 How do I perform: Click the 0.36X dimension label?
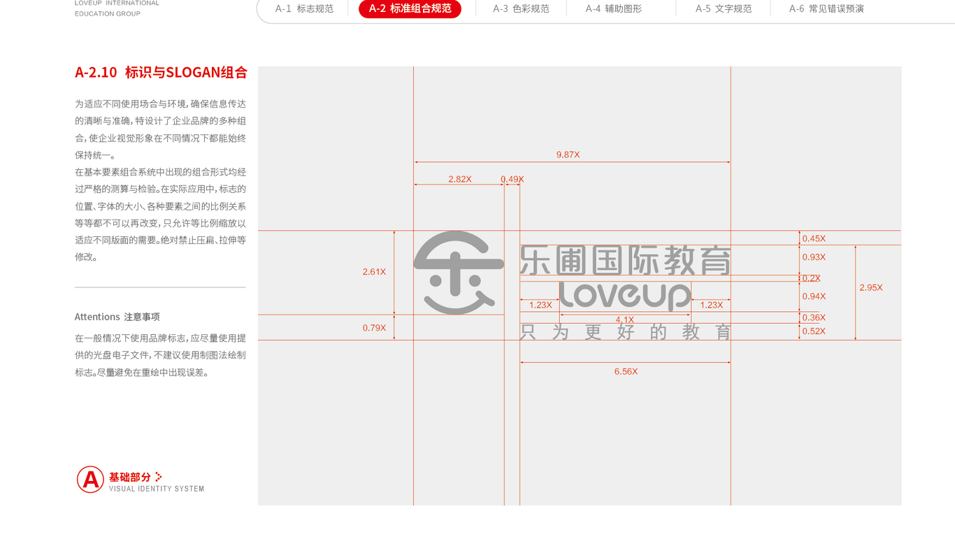tap(814, 317)
